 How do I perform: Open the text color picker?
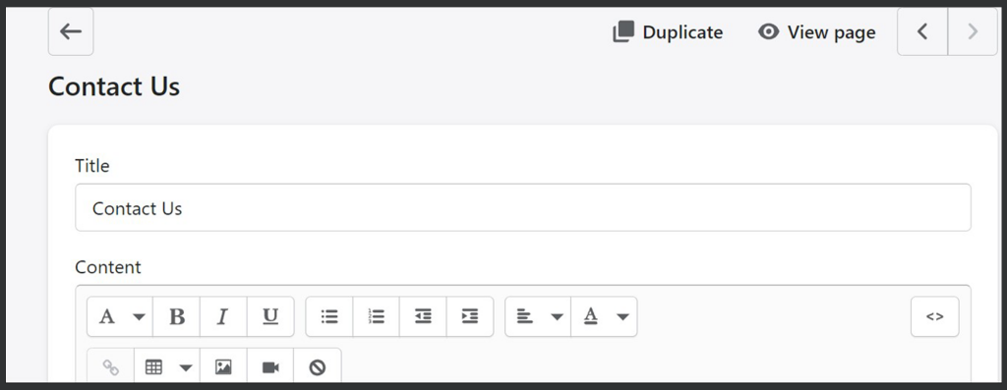click(x=605, y=316)
